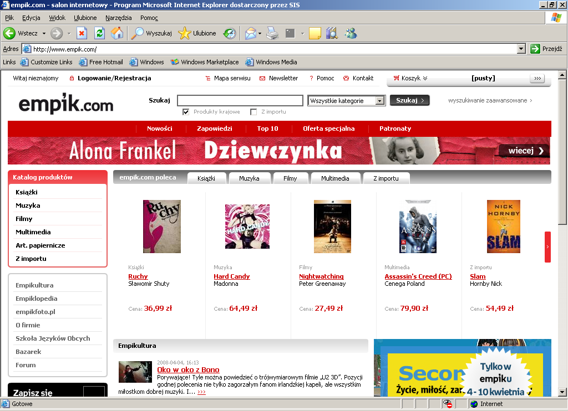Click the Free Hotmail link icon
Viewport: 568px width, 411px height.
pos(83,62)
